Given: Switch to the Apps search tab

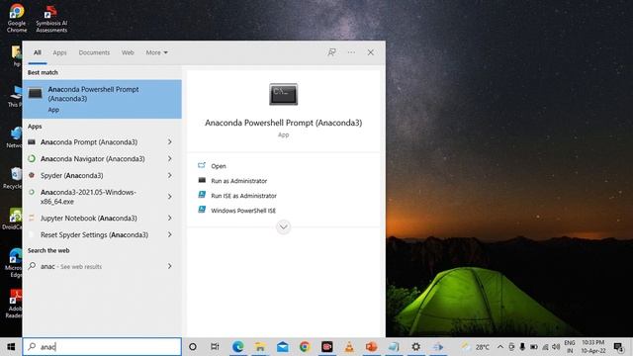Looking at the screenshot, I should [x=59, y=52].
